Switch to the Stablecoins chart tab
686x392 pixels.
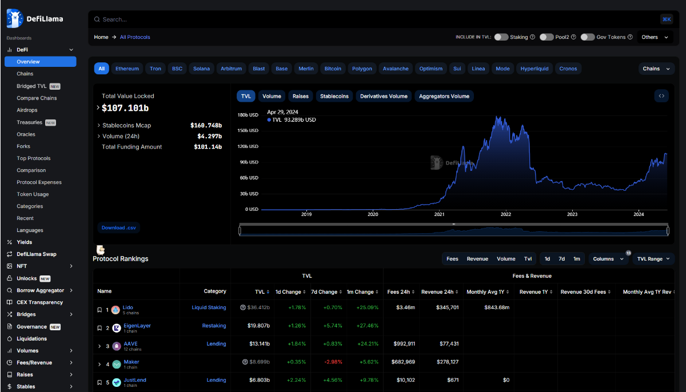coord(334,95)
